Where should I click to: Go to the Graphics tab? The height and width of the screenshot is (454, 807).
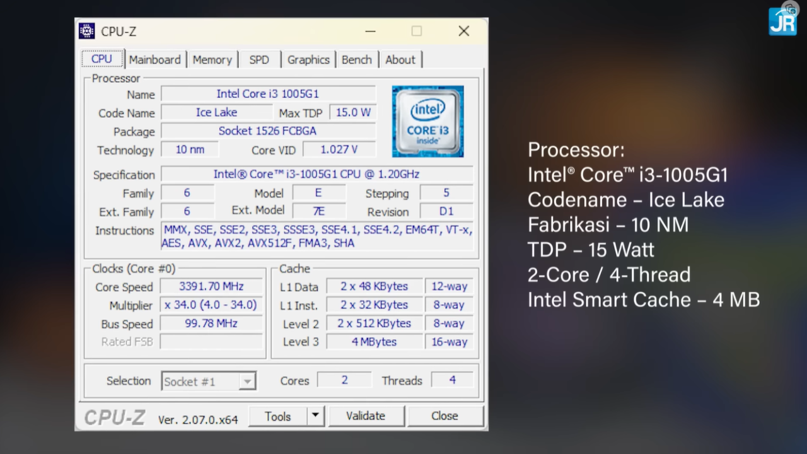coord(308,59)
